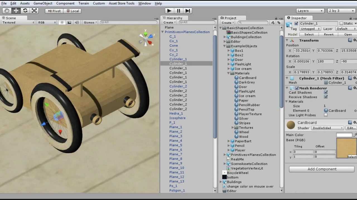
Task: Click the Tiling x input field
Action: (303, 152)
